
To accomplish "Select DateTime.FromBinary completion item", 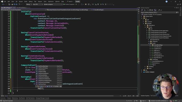I will pos(49,77).
